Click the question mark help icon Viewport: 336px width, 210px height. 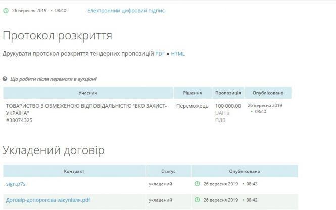(5, 79)
